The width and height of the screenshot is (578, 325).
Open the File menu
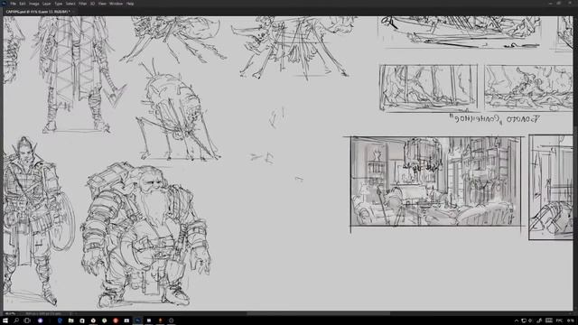click(13, 4)
